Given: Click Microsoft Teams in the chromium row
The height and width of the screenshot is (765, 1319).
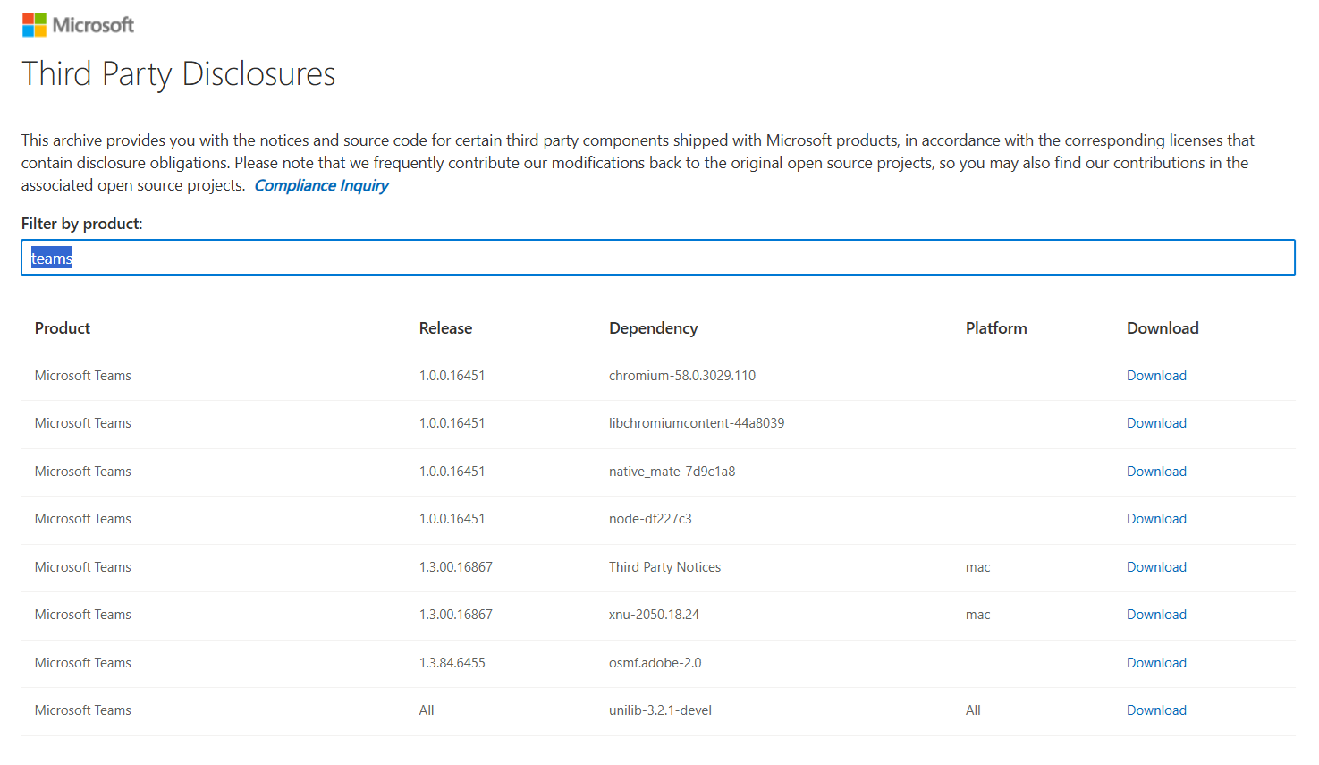Looking at the screenshot, I should [x=83, y=376].
